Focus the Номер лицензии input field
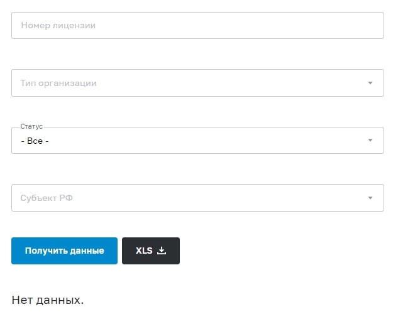 point(197,25)
